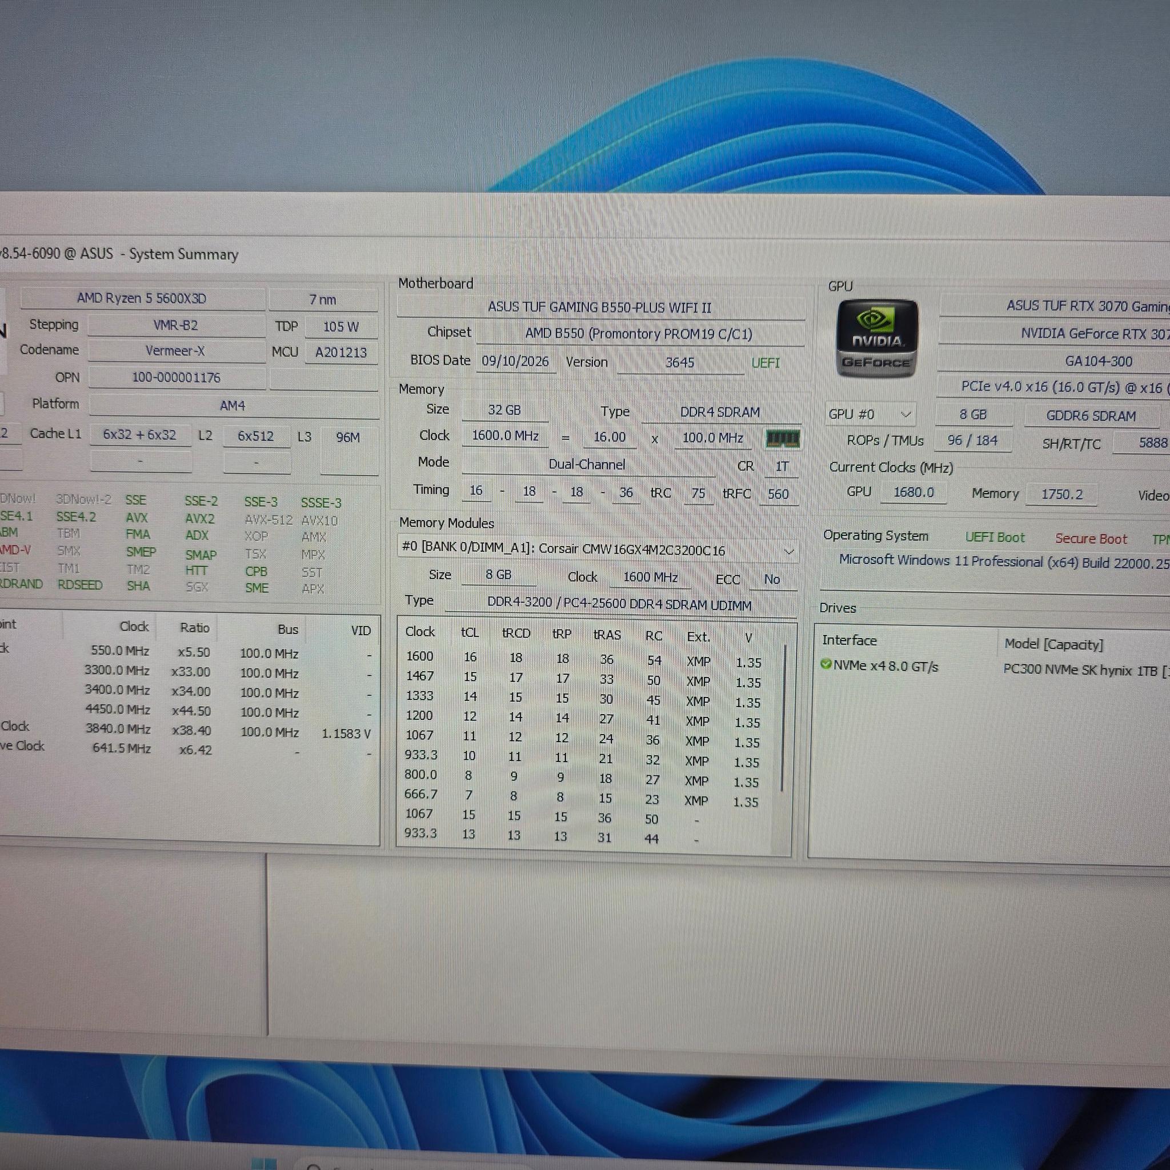Viewport: 1170px width, 1170px height.
Task: Select the 1600 MHz XMP timing row
Action: [584, 659]
